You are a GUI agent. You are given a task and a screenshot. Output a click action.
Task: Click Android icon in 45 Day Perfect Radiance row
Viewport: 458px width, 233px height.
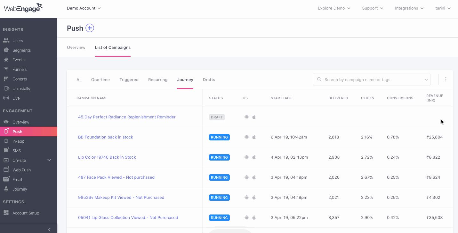(246, 117)
